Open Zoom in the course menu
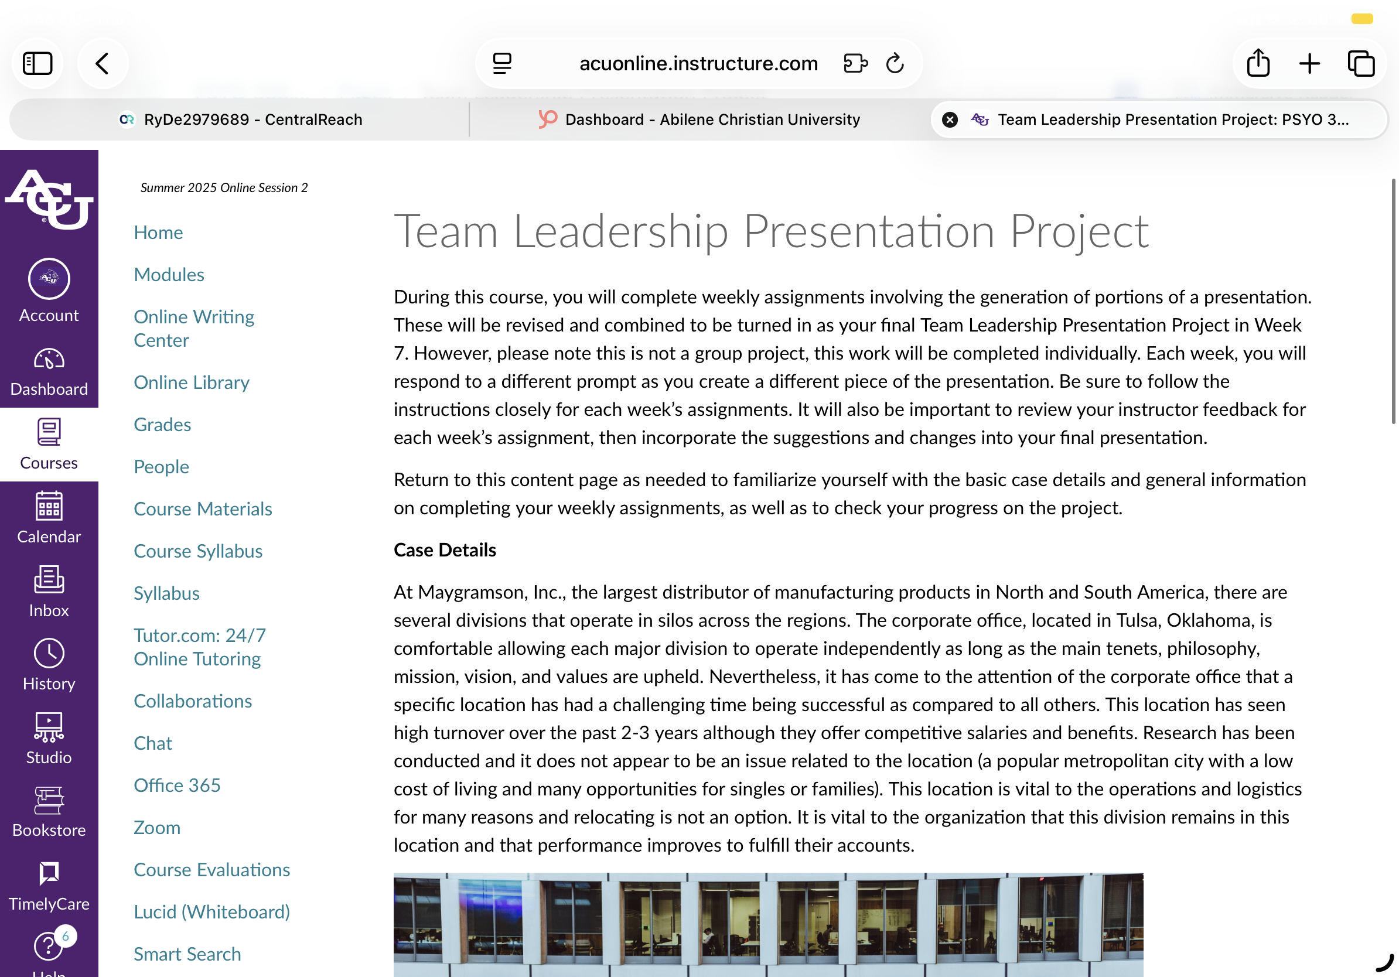The width and height of the screenshot is (1399, 977). pyautogui.click(x=157, y=827)
